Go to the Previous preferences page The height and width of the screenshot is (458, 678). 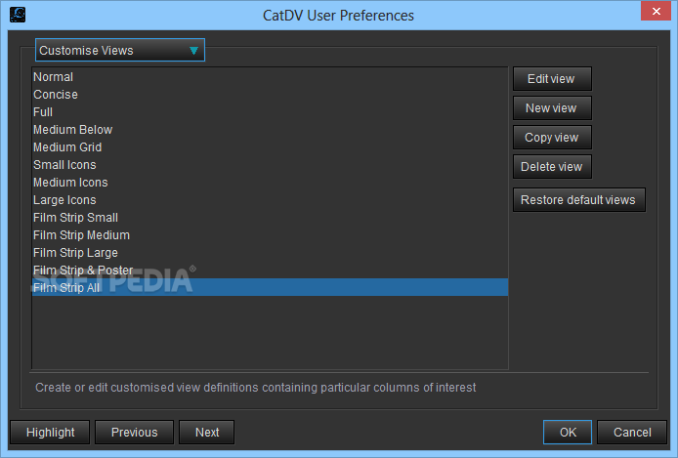[134, 432]
